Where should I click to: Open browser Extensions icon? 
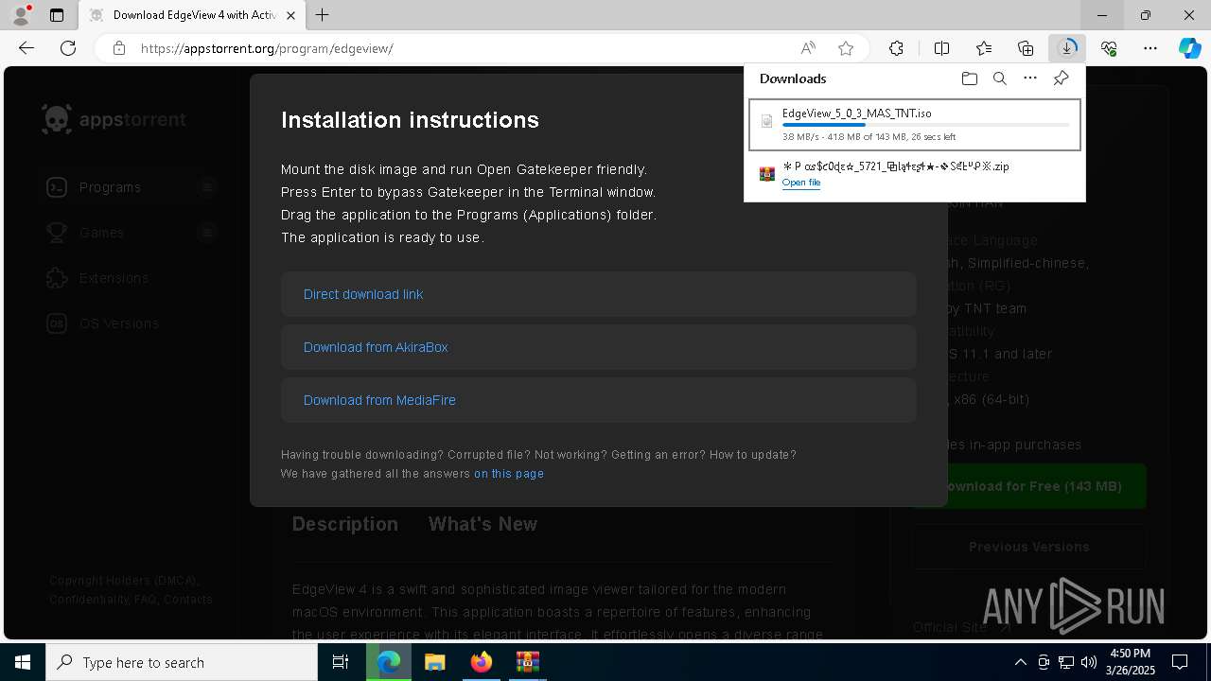click(x=896, y=48)
